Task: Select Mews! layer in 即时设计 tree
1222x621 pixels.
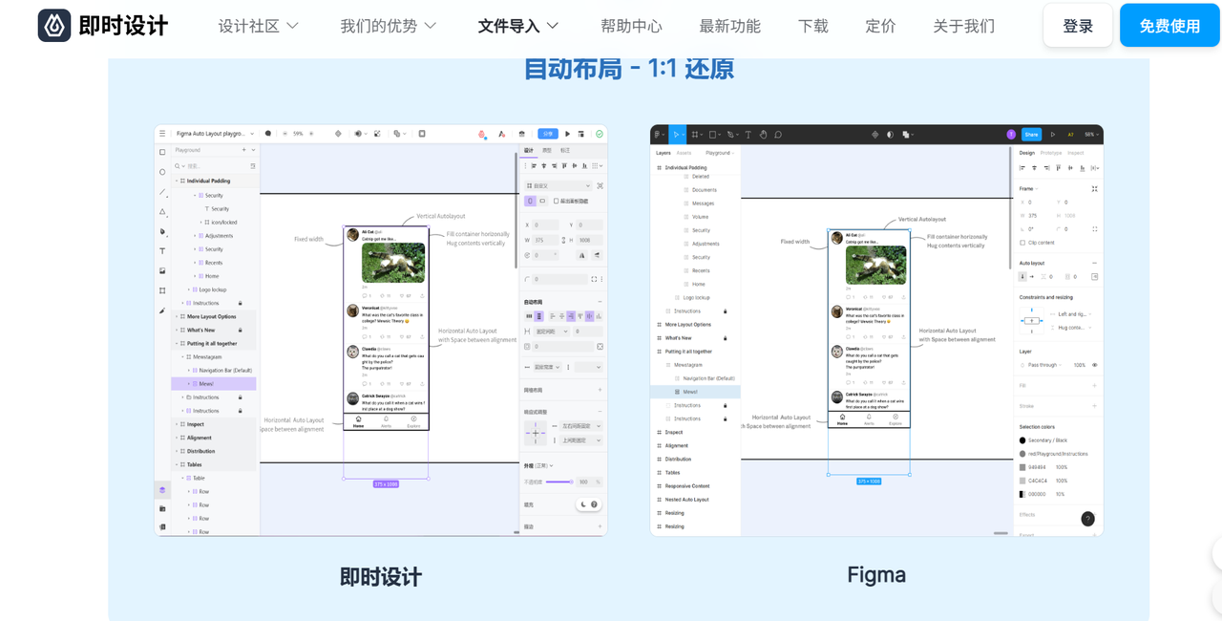Action: [x=214, y=383]
